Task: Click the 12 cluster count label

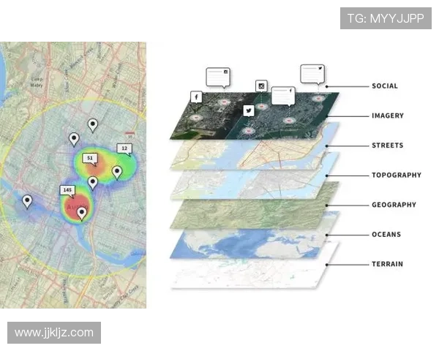Action: (124, 148)
